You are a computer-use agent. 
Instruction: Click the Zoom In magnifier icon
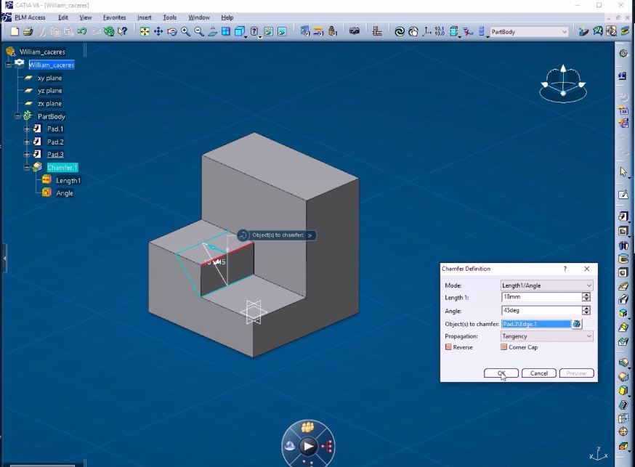click(186, 31)
